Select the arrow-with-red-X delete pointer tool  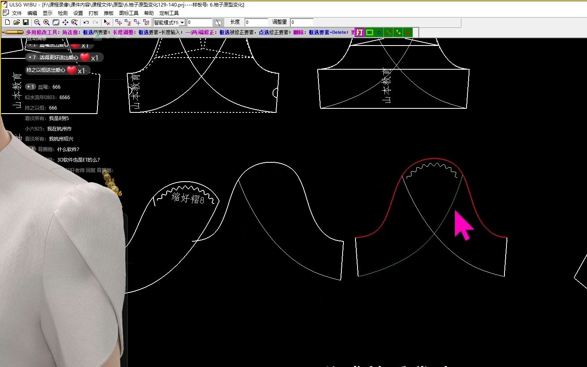pos(107,23)
